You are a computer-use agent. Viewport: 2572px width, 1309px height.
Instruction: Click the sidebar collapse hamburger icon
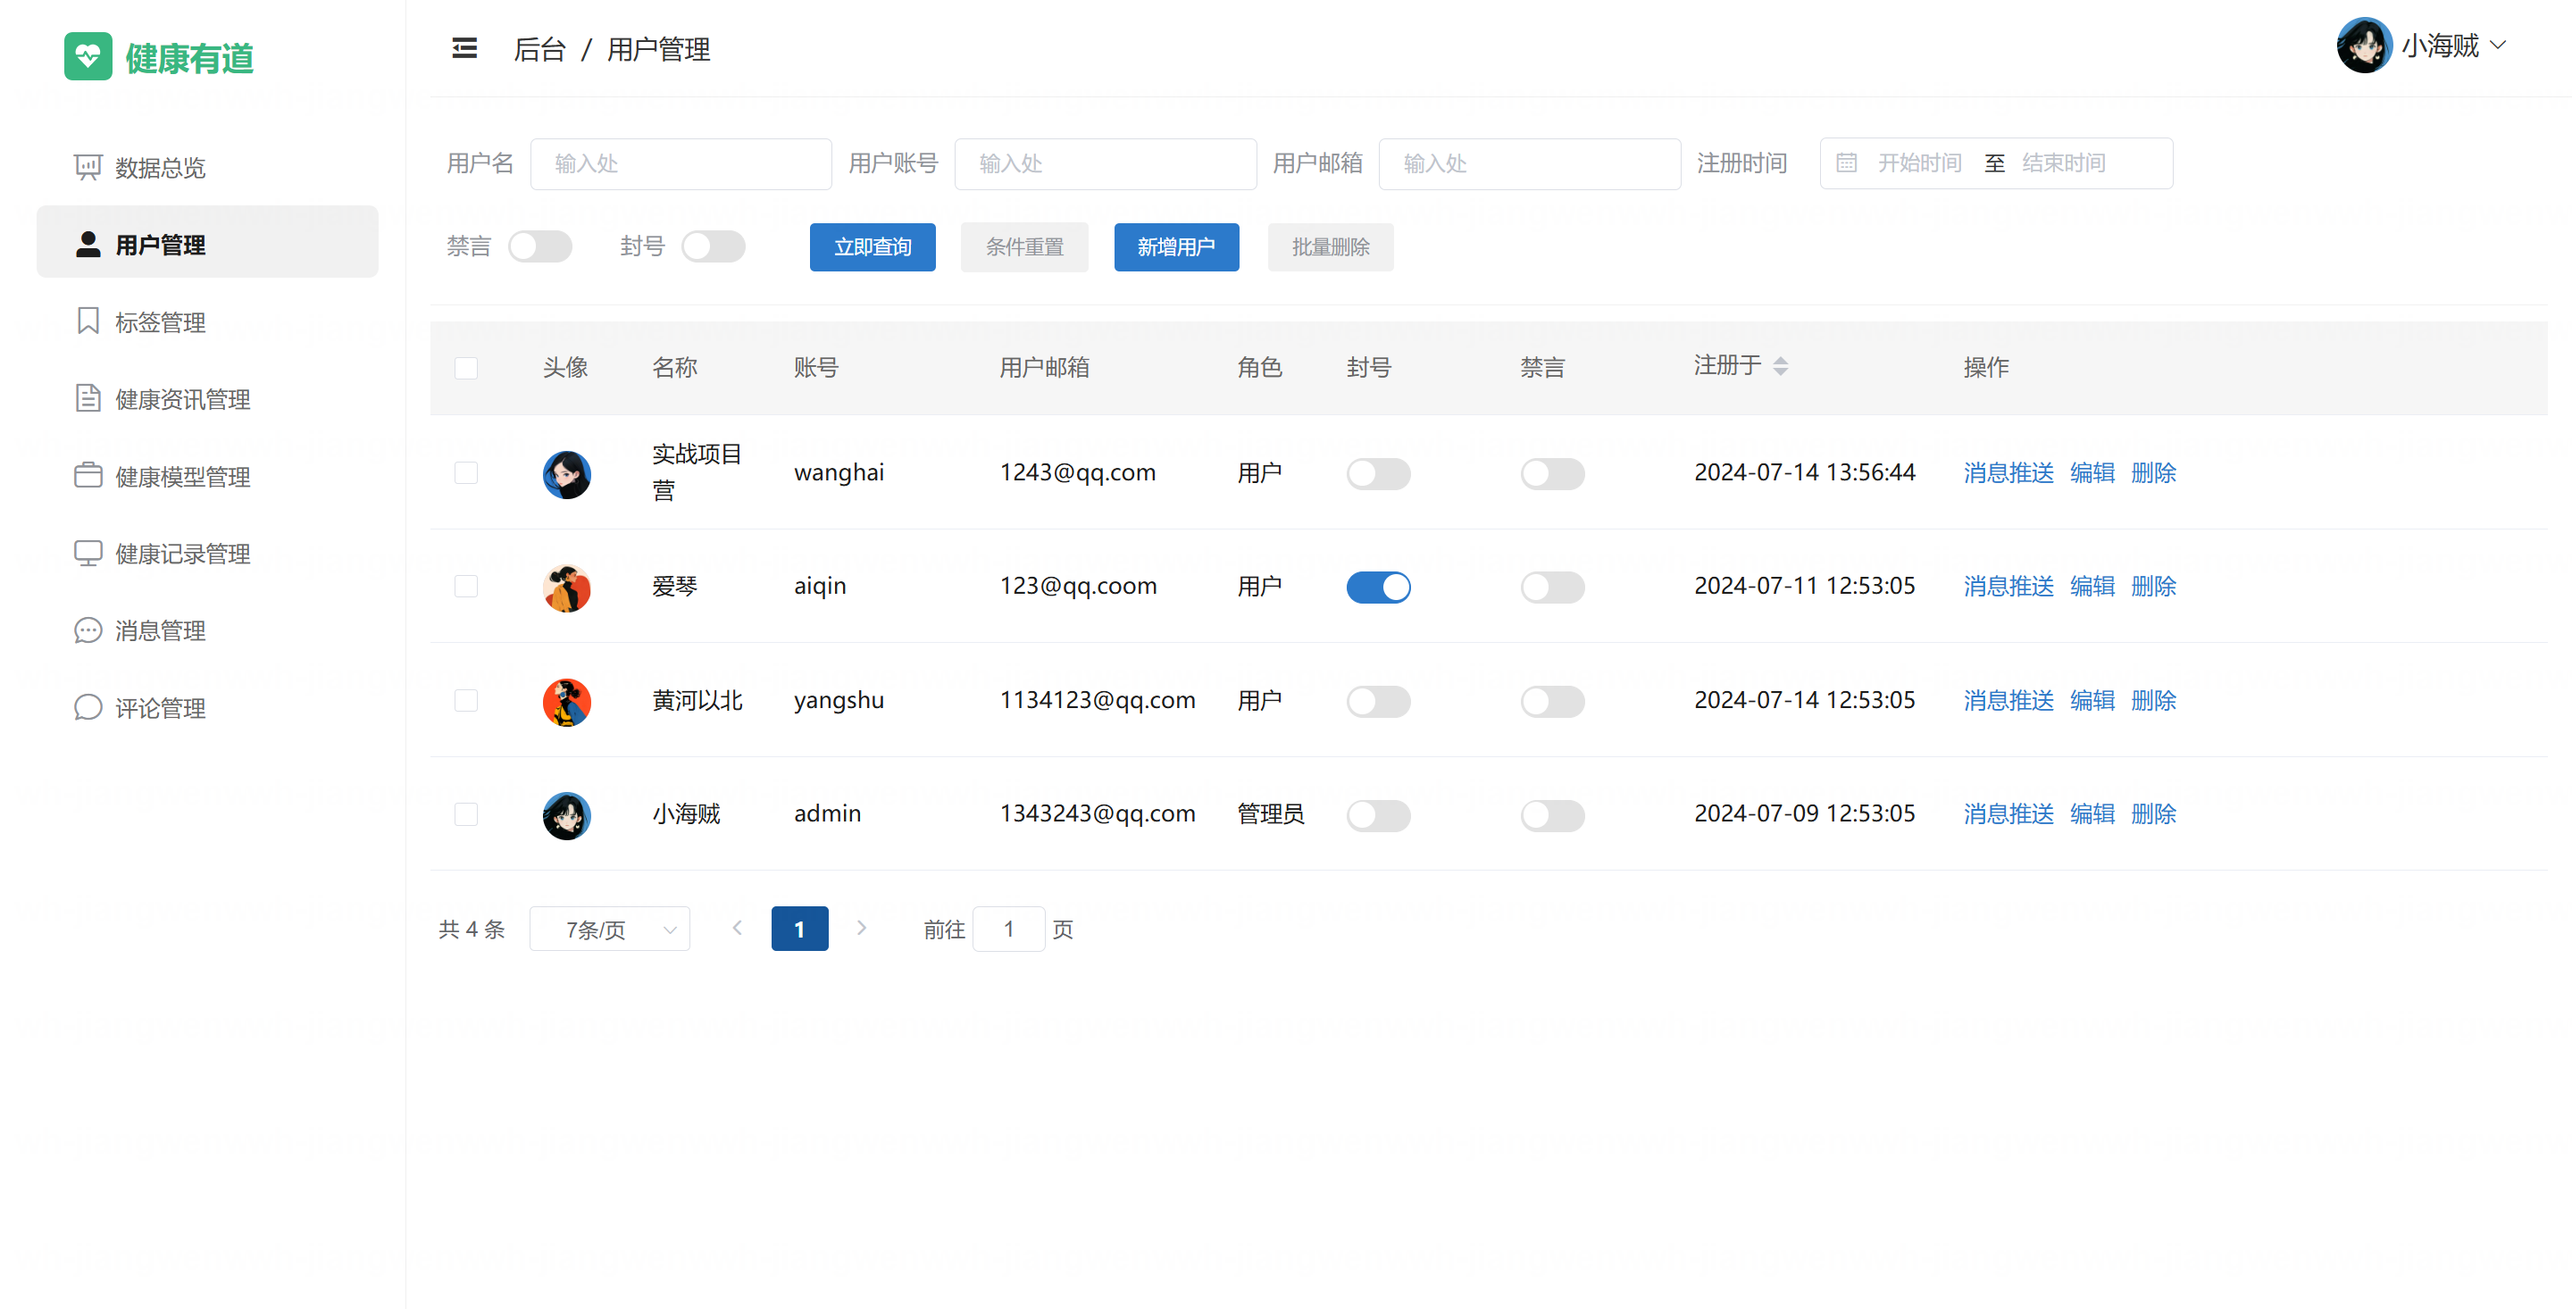[x=464, y=48]
